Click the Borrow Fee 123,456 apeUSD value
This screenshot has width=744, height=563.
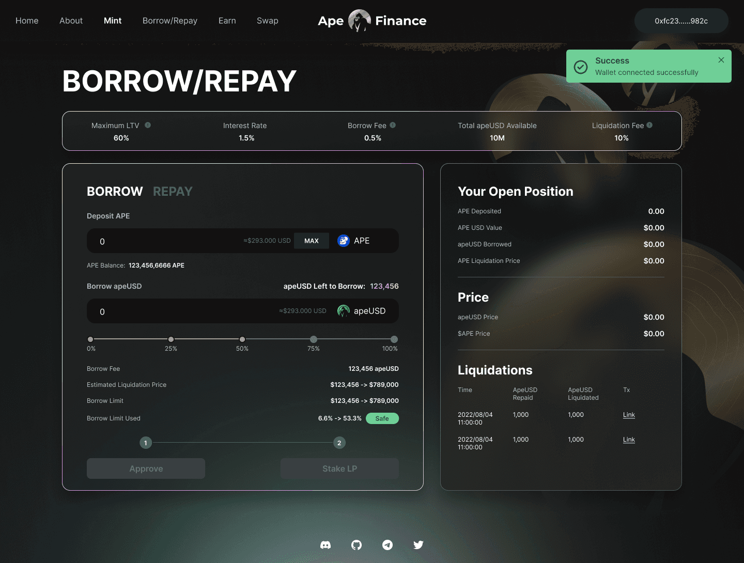374,369
